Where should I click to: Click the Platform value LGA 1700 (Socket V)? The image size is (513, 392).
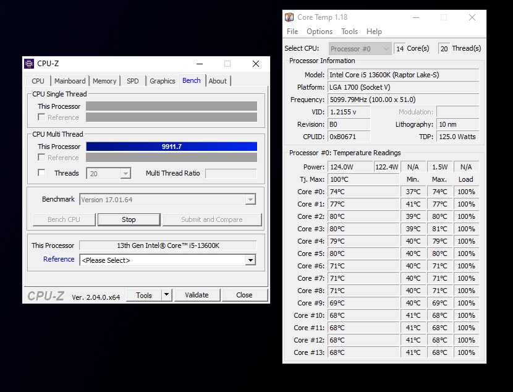404,87
